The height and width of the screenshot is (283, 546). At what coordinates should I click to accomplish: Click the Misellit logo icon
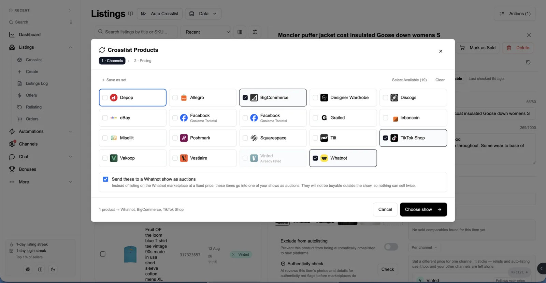tap(114, 138)
